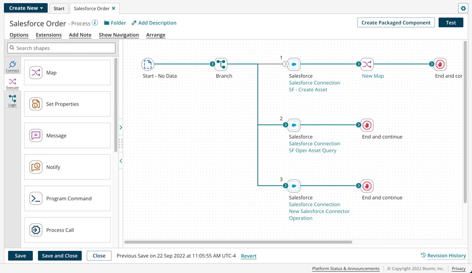Click connector arrow into Branch shape
Viewport: 472px width, 273px height.
point(212,64)
